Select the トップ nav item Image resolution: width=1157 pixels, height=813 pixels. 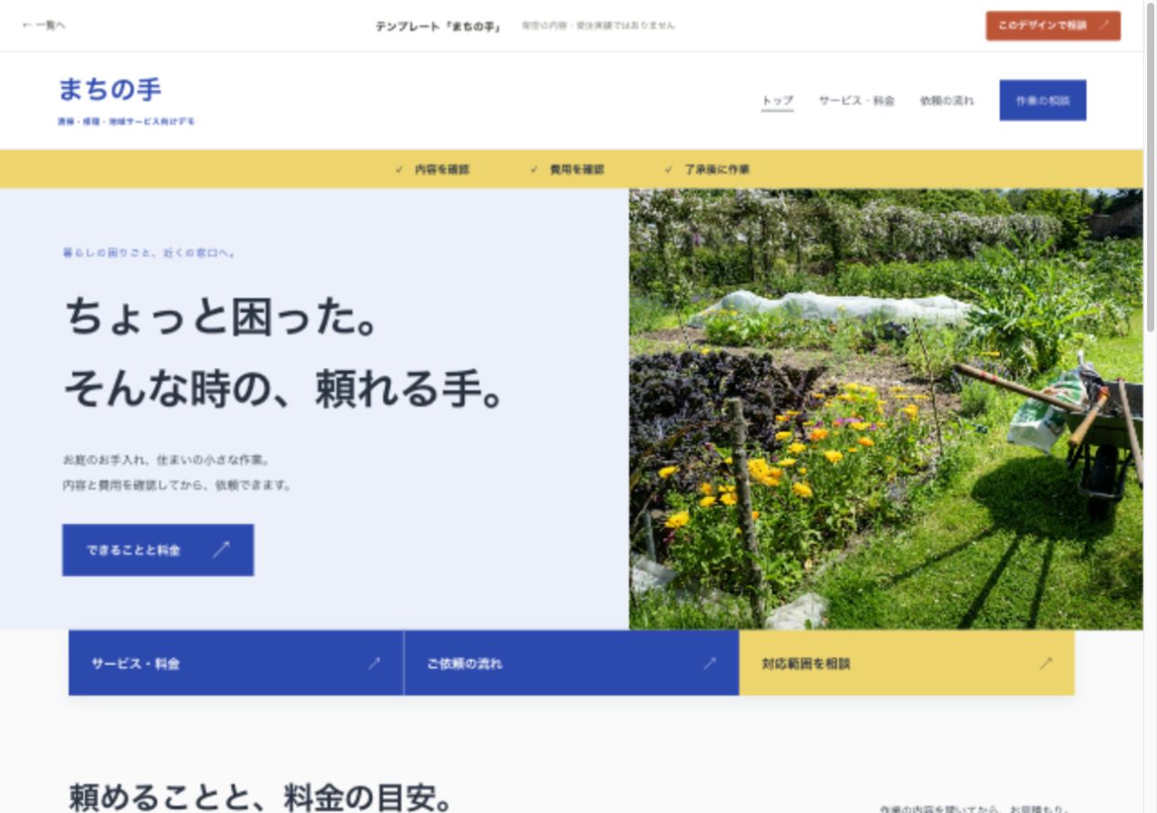click(x=777, y=101)
